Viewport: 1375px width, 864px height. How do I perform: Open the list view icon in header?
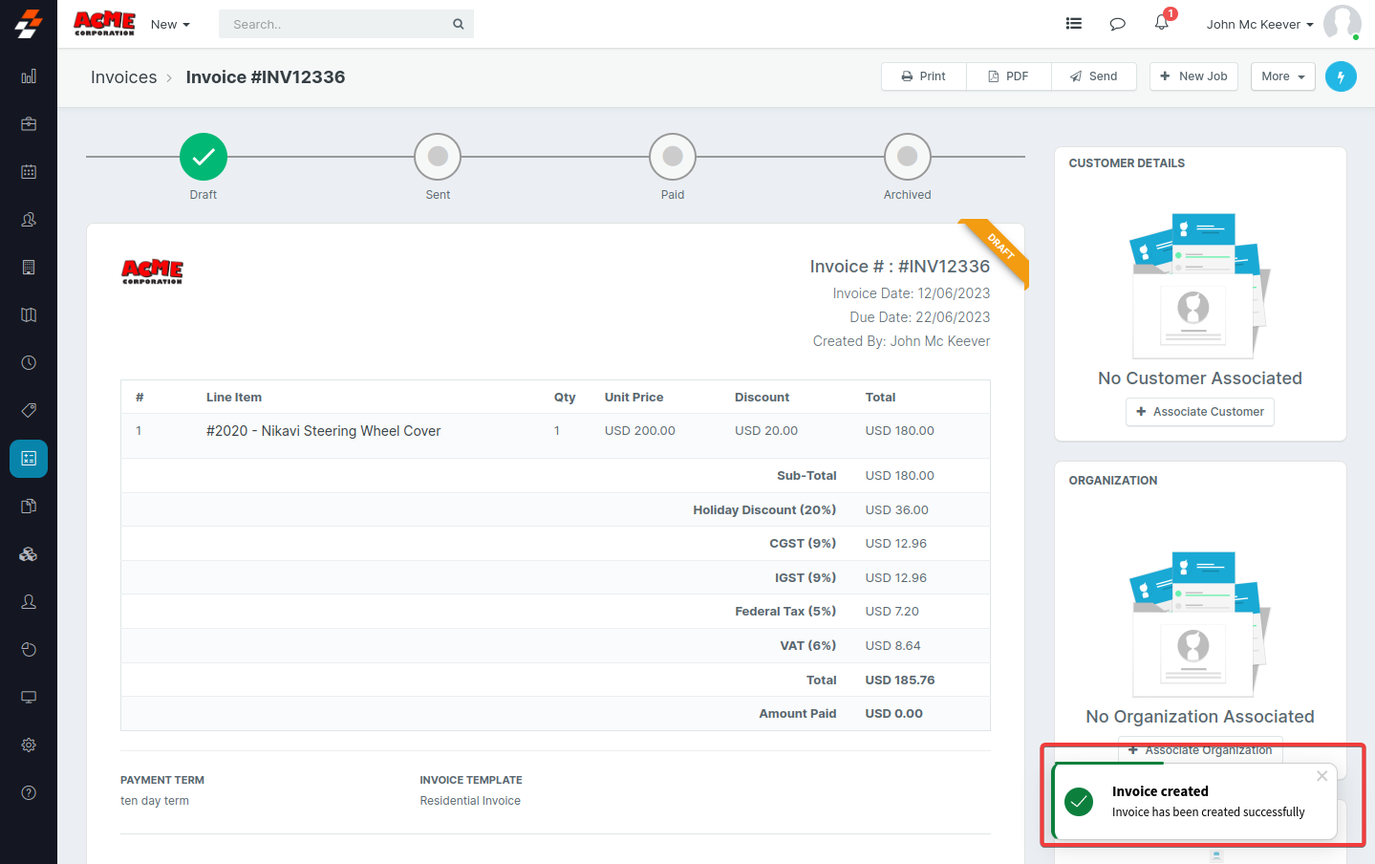point(1074,24)
